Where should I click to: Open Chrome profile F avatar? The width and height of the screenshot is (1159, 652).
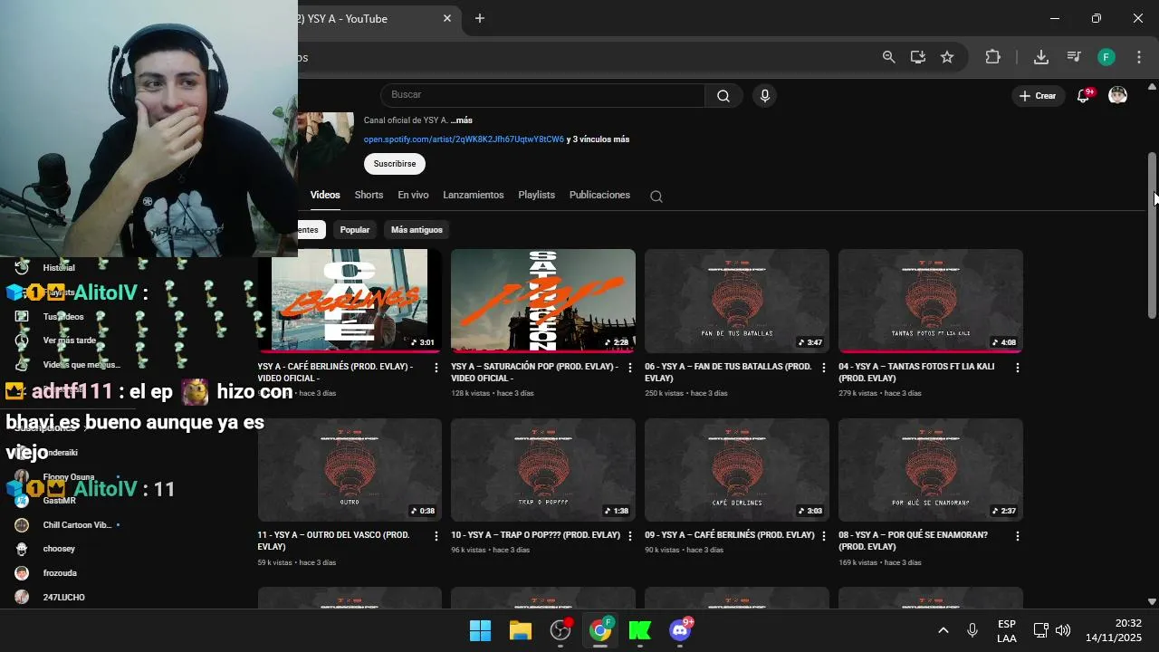(x=1106, y=57)
